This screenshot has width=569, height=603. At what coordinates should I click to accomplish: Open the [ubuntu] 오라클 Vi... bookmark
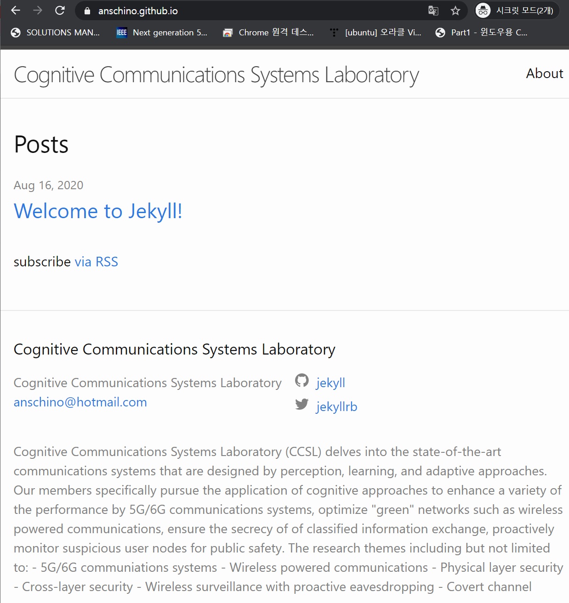[x=375, y=33]
